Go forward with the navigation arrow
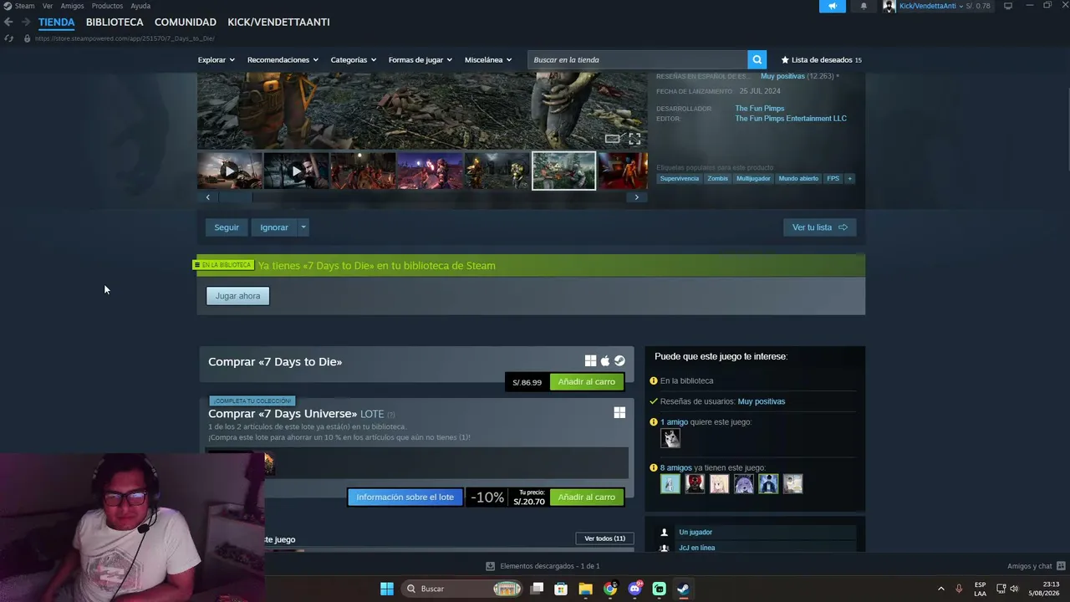Image resolution: width=1070 pixels, height=602 pixels. coord(26,22)
